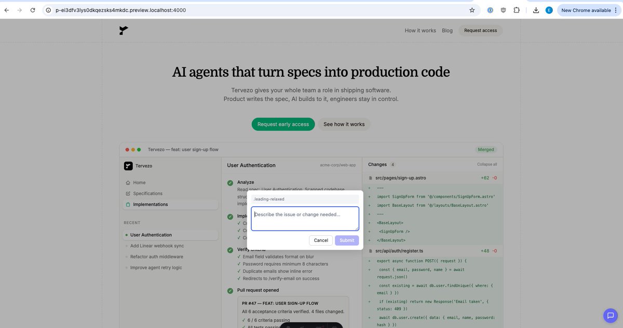623x328 pixels.
Task: Click the file icon next to src/api/auth/register.ts
Action: 370,251
